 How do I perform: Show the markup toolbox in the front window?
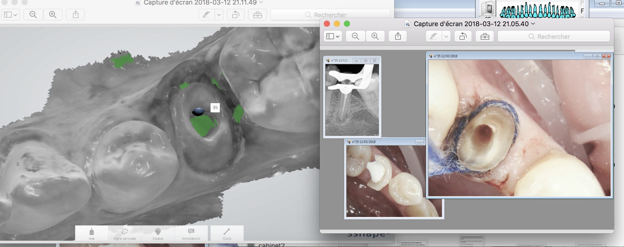pos(485,36)
